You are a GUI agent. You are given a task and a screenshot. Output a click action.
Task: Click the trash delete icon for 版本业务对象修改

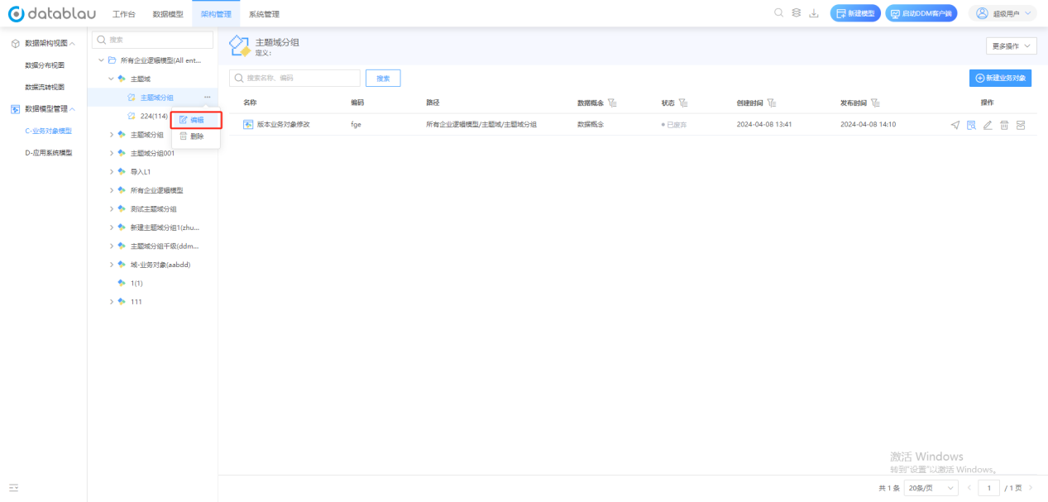[x=1004, y=124]
